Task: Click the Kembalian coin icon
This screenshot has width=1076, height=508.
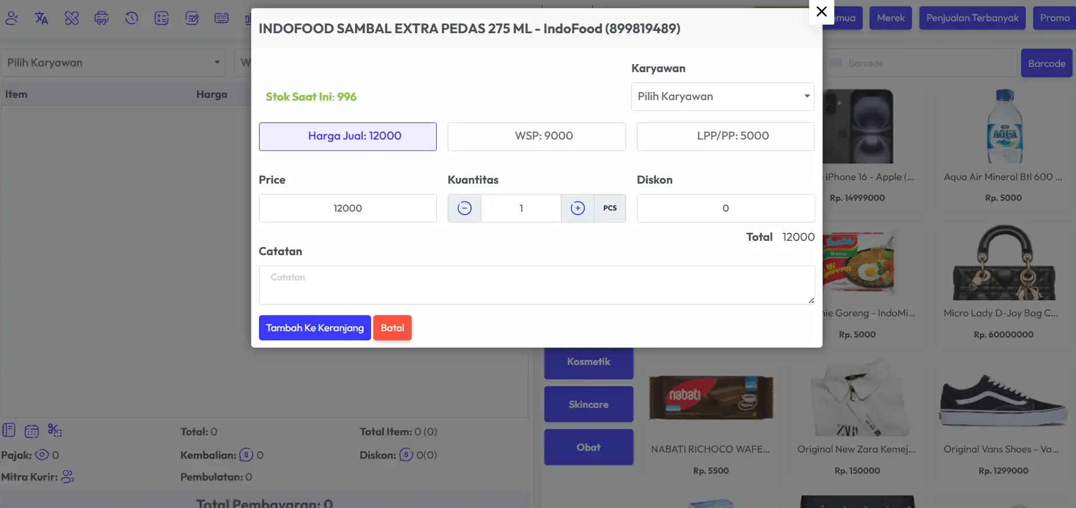Action: (246, 455)
